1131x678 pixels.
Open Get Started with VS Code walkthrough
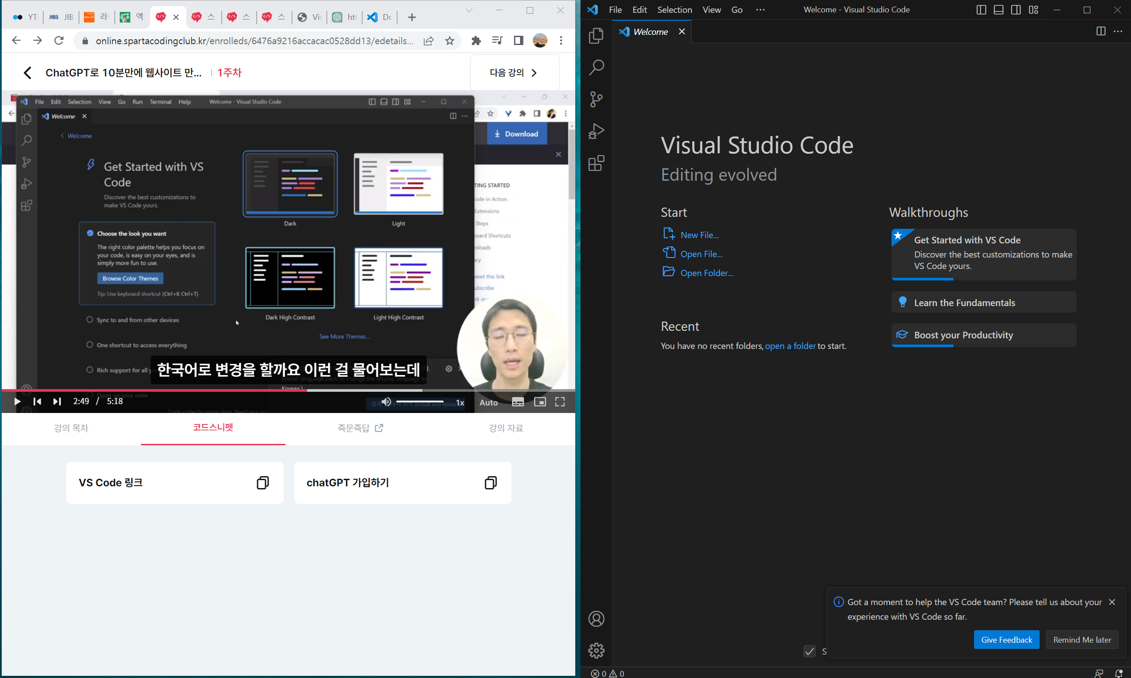[x=983, y=254]
